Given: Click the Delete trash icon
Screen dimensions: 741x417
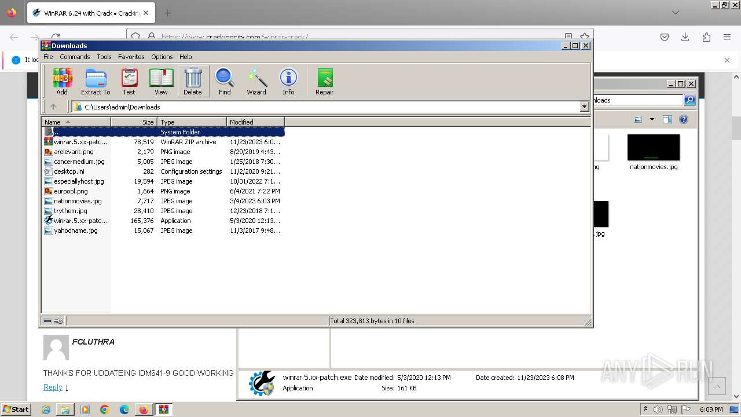Looking at the screenshot, I should click(193, 81).
